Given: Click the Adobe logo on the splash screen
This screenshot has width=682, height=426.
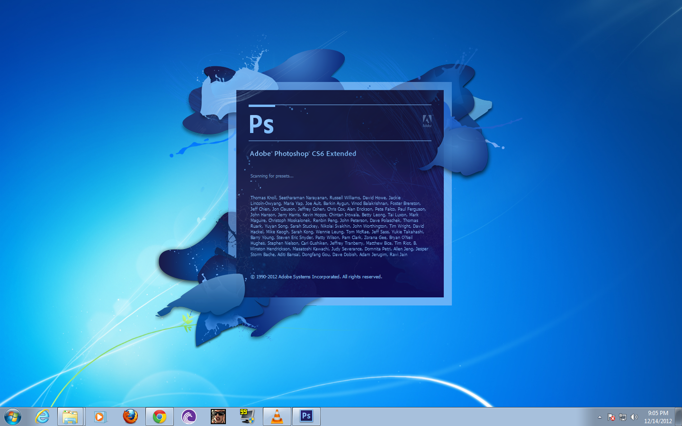Looking at the screenshot, I should pos(428,120).
